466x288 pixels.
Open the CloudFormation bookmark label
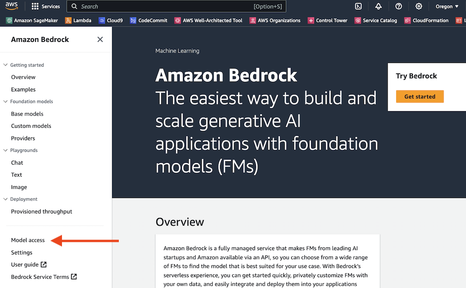click(x=430, y=21)
